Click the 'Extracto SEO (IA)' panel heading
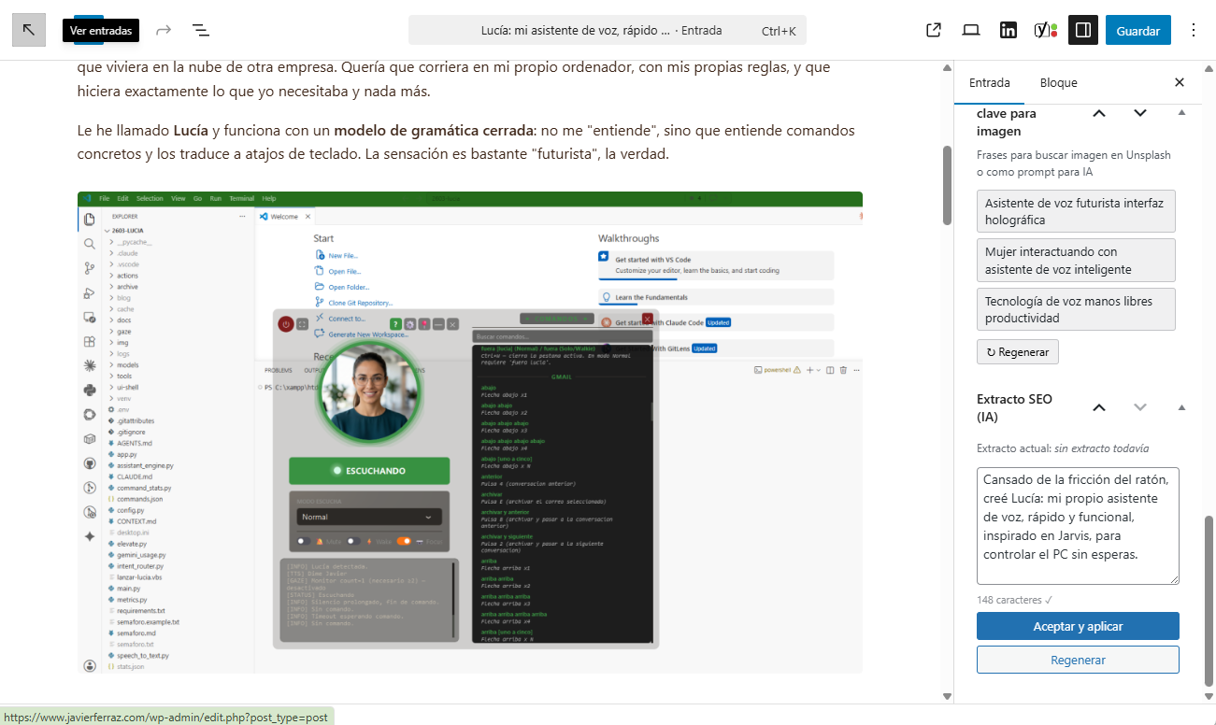This screenshot has height=725, width=1216. 1014,407
